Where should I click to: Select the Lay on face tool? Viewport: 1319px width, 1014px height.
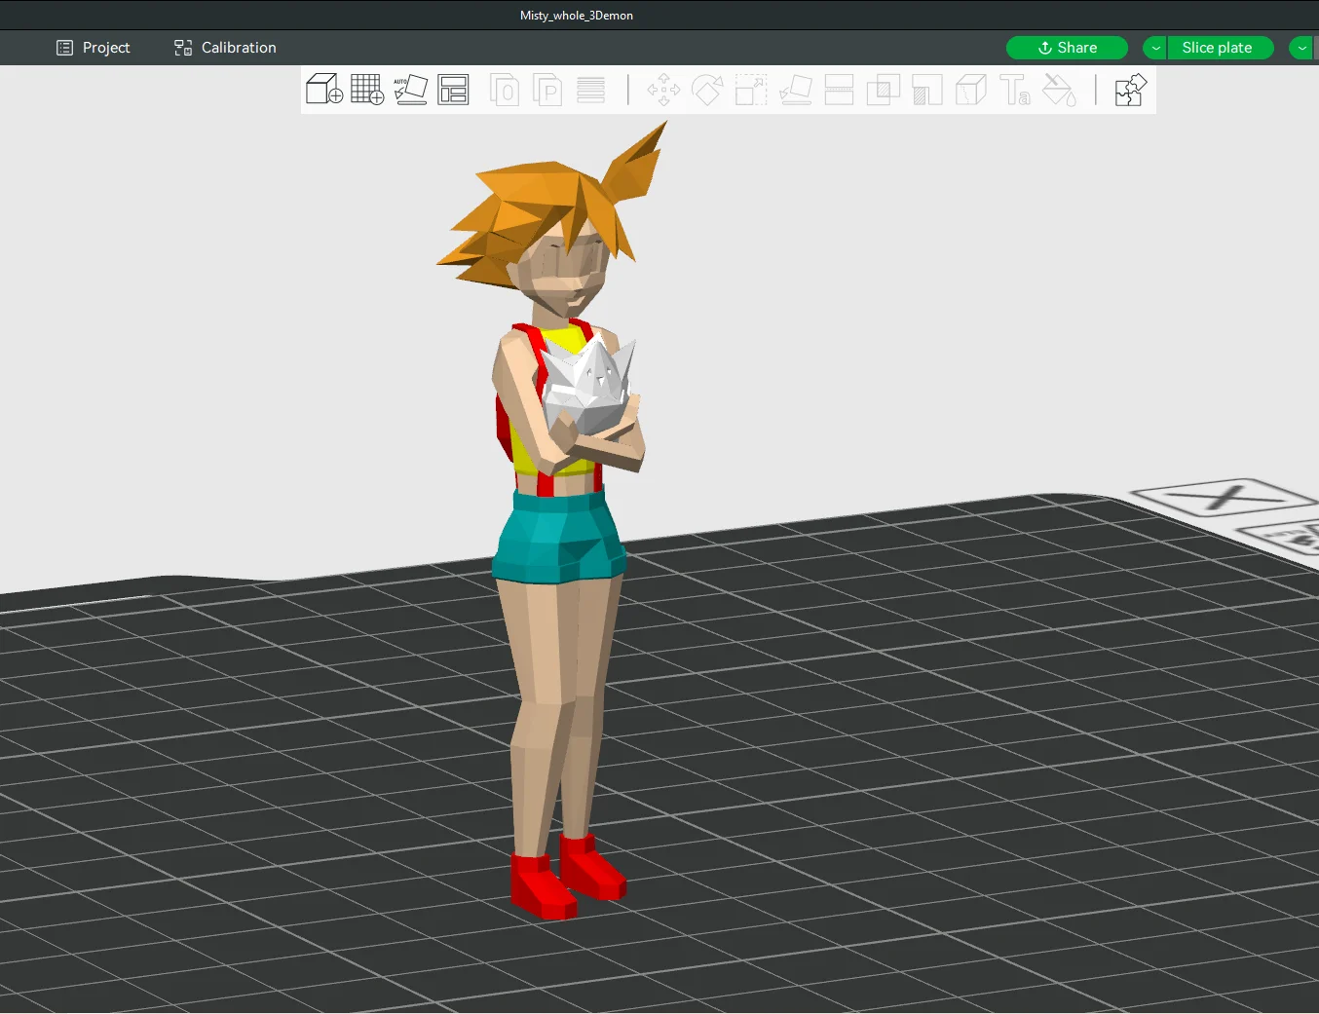click(796, 90)
